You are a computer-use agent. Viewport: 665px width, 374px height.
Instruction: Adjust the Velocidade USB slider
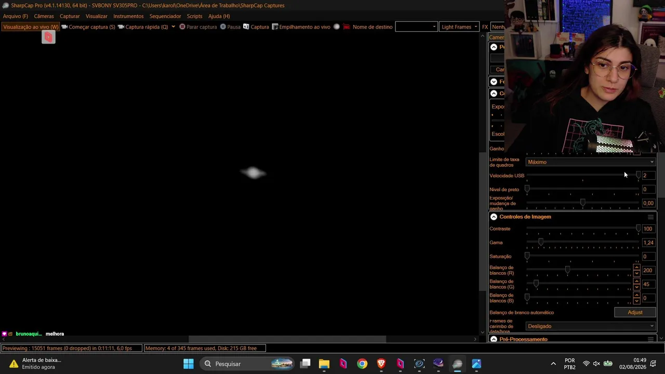[x=582, y=176]
